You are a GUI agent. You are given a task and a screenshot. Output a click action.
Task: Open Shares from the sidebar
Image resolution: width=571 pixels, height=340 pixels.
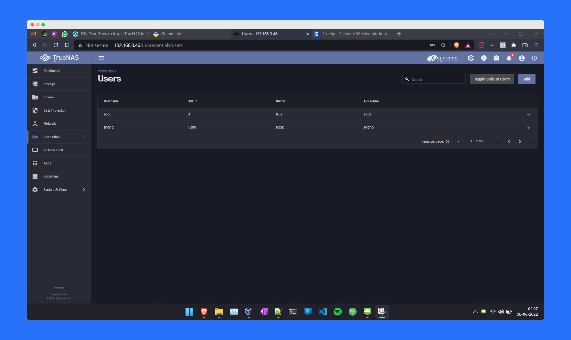tap(48, 97)
